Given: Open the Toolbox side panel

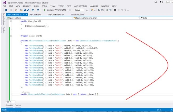Looking at the screenshot, I should pyautogui.click(x=4, y=30).
